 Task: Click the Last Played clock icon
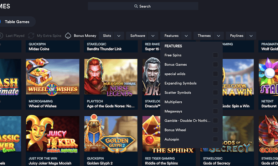(1, 36)
